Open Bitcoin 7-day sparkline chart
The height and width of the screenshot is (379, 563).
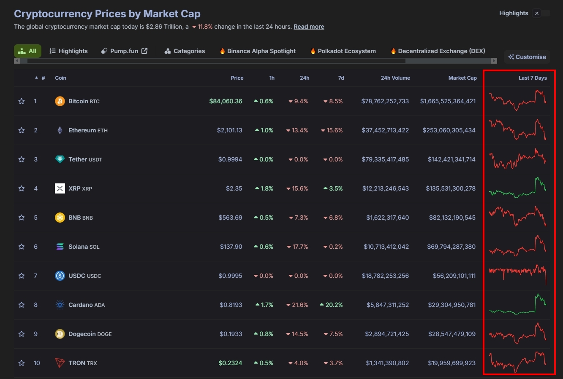click(517, 101)
